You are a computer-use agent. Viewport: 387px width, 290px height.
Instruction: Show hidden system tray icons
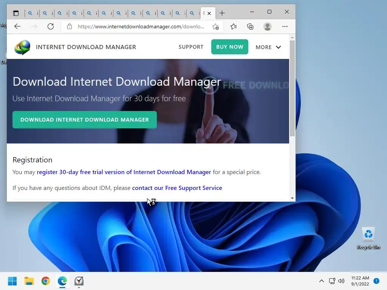[x=322, y=281]
